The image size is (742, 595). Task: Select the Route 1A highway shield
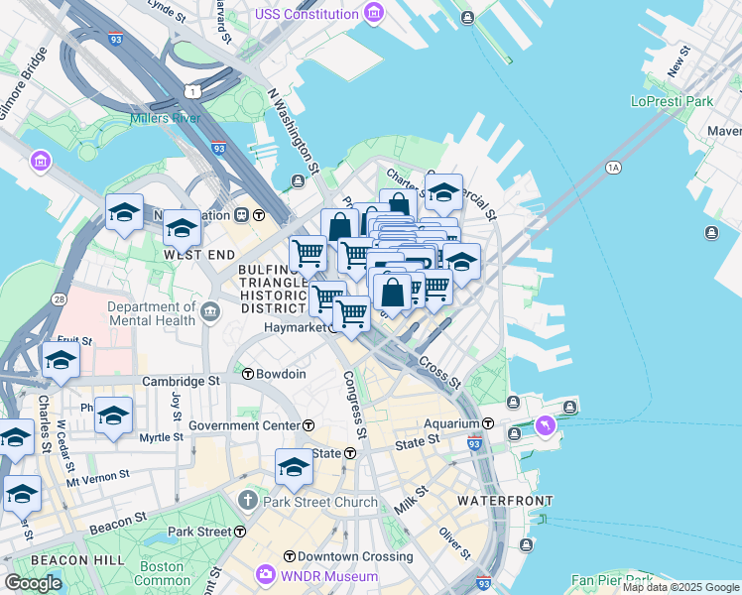coord(613,168)
